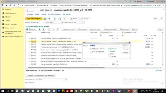Click the barcode scan icon in table toolbar
This screenshot has width=166, height=93.
coord(58,29)
